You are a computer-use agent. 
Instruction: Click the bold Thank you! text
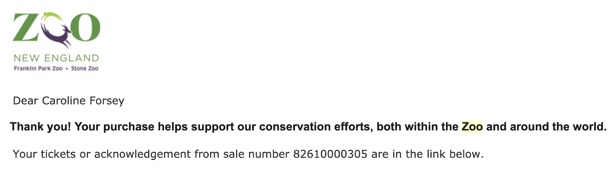40,126
